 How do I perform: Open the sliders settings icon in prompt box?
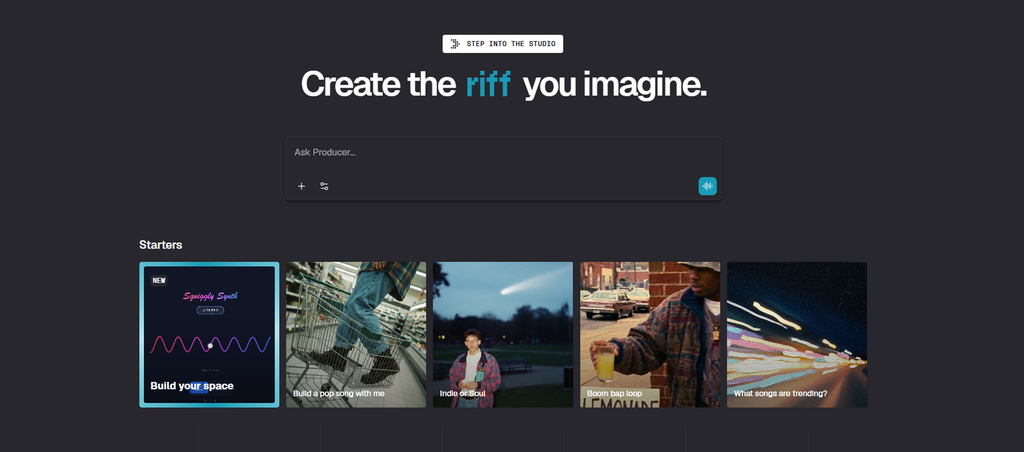click(324, 186)
